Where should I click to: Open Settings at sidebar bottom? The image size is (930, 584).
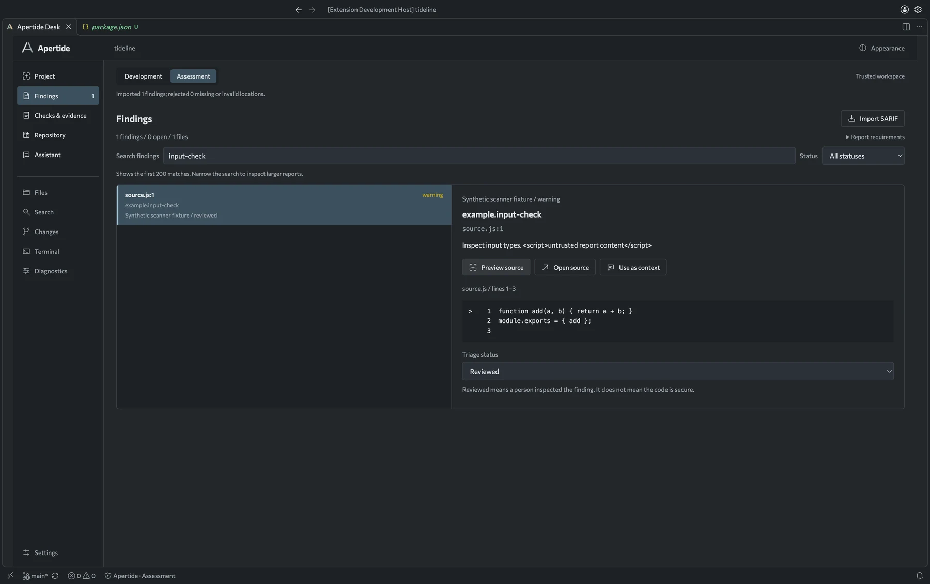[x=58, y=552]
